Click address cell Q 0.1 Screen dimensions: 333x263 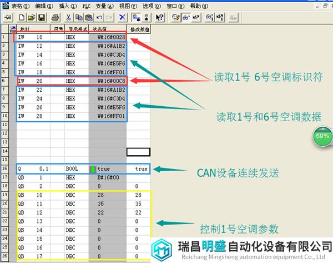coord(33,168)
